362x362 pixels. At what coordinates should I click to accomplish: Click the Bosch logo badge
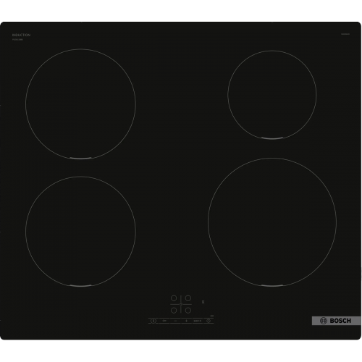336,321
